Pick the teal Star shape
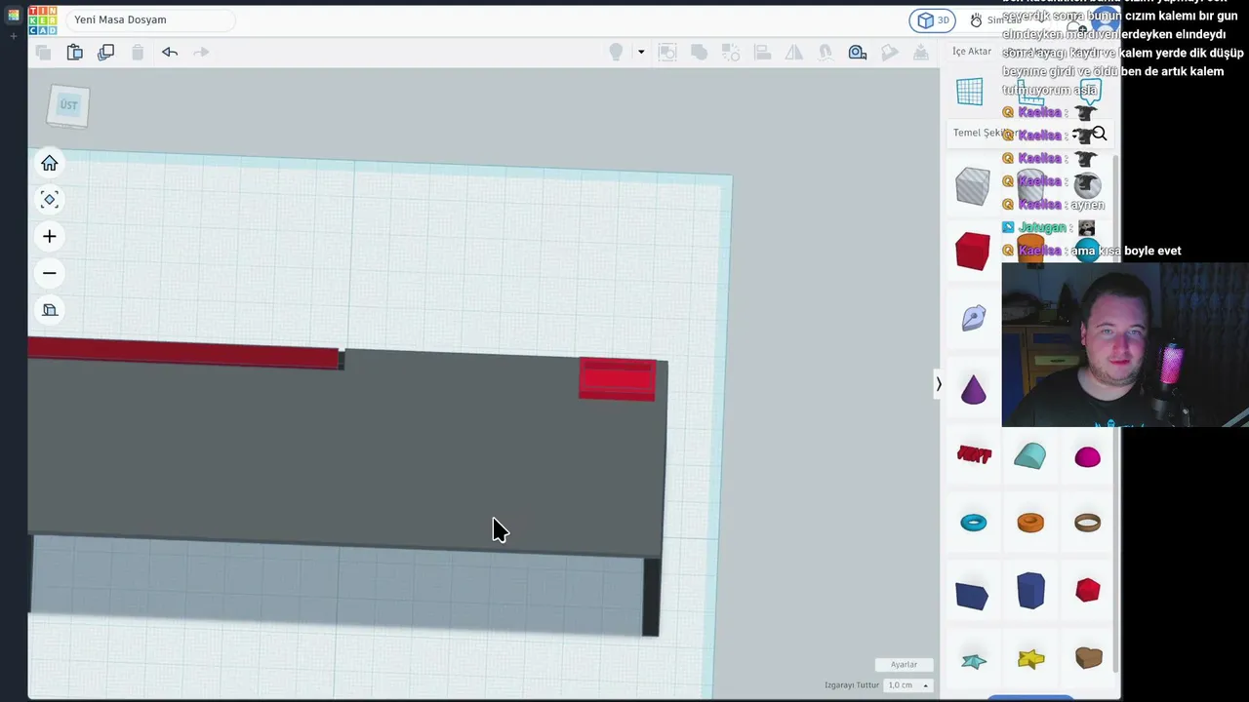The image size is (1249, 702). (974, 661)
